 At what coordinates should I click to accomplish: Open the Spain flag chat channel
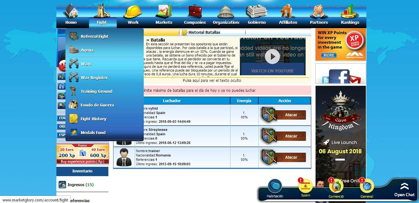tap(306, 186)
